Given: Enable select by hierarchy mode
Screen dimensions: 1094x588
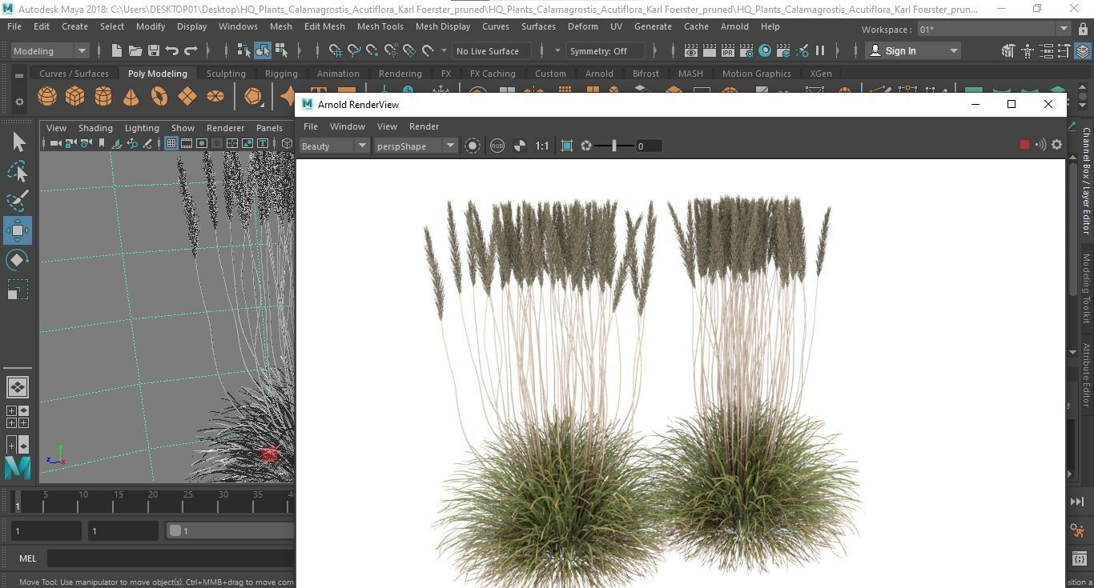Looking at the screenshot, I should click(x=244, y=51).
